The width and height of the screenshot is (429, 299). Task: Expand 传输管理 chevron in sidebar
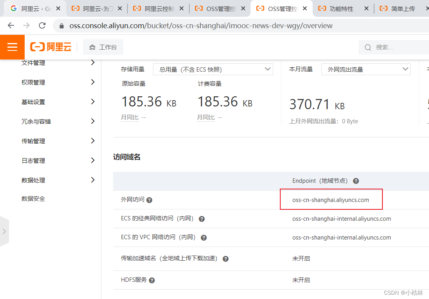pyautogui.click(x=93, y=140)
